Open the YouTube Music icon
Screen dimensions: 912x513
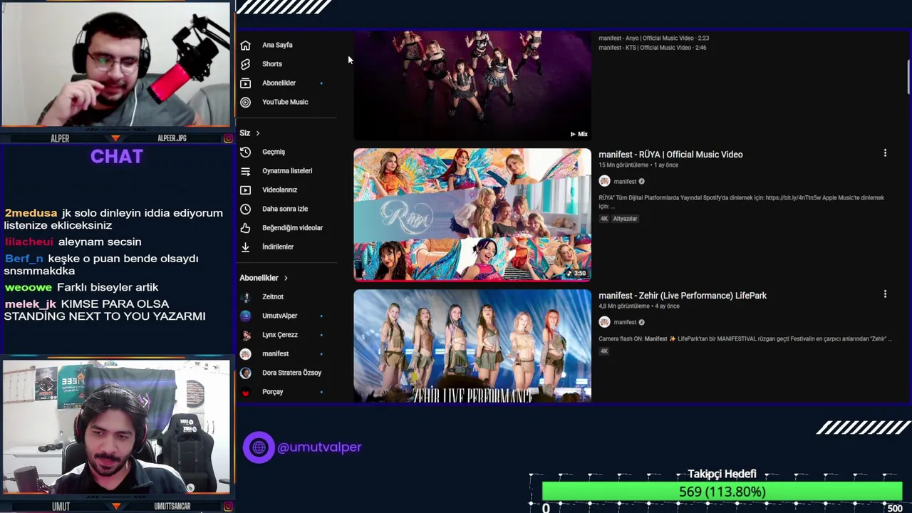tap(245, 102)
